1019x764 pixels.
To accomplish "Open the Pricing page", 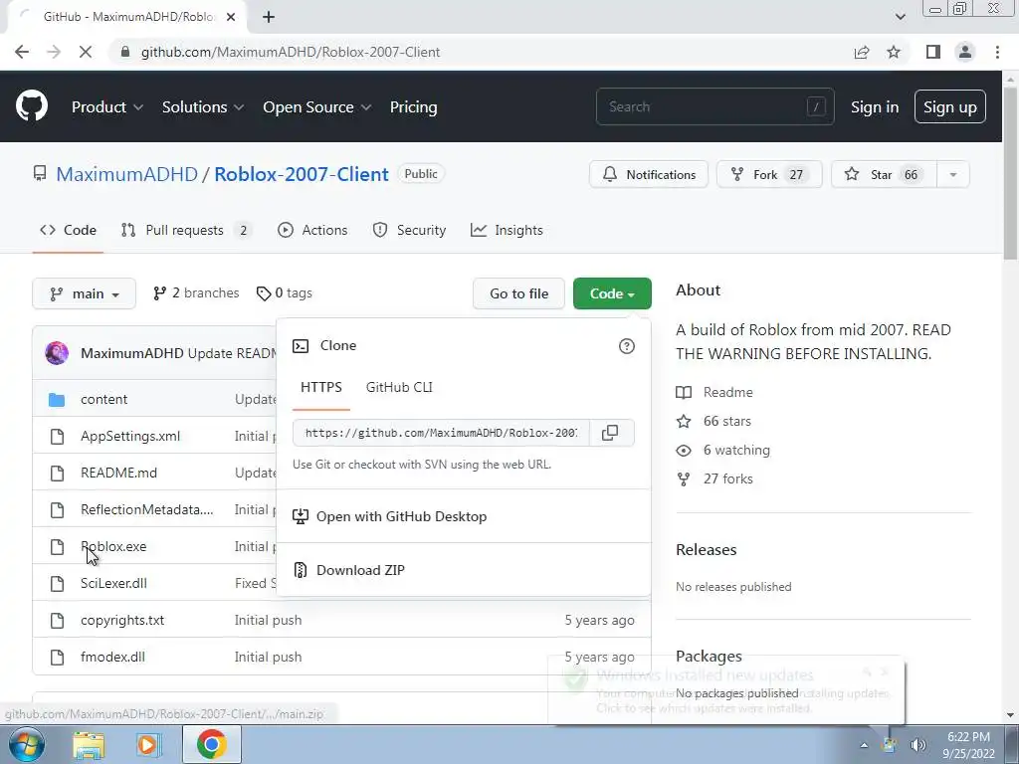I will pyautogui.click(x=413, y=107).
